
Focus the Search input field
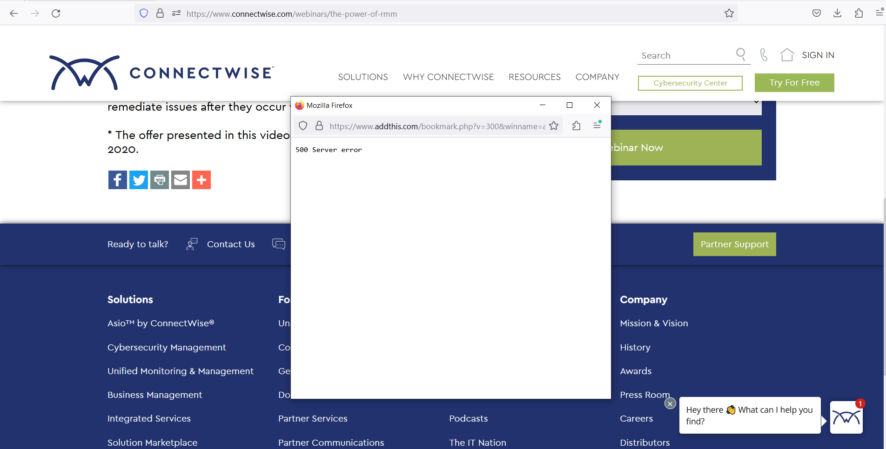685,55
